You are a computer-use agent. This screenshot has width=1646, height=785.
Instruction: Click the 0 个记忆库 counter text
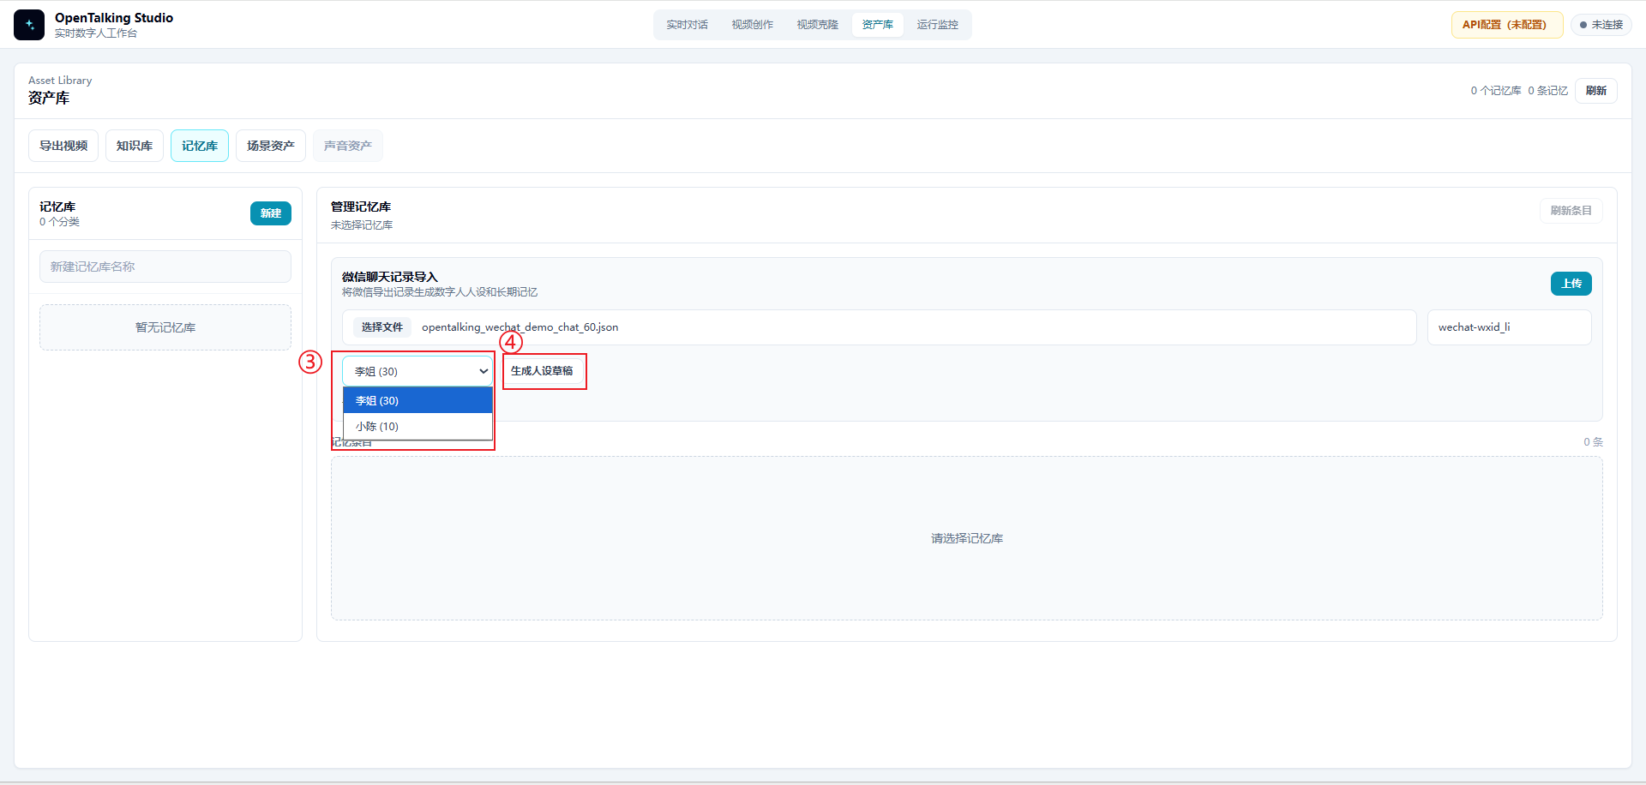tap(1496, 91)
